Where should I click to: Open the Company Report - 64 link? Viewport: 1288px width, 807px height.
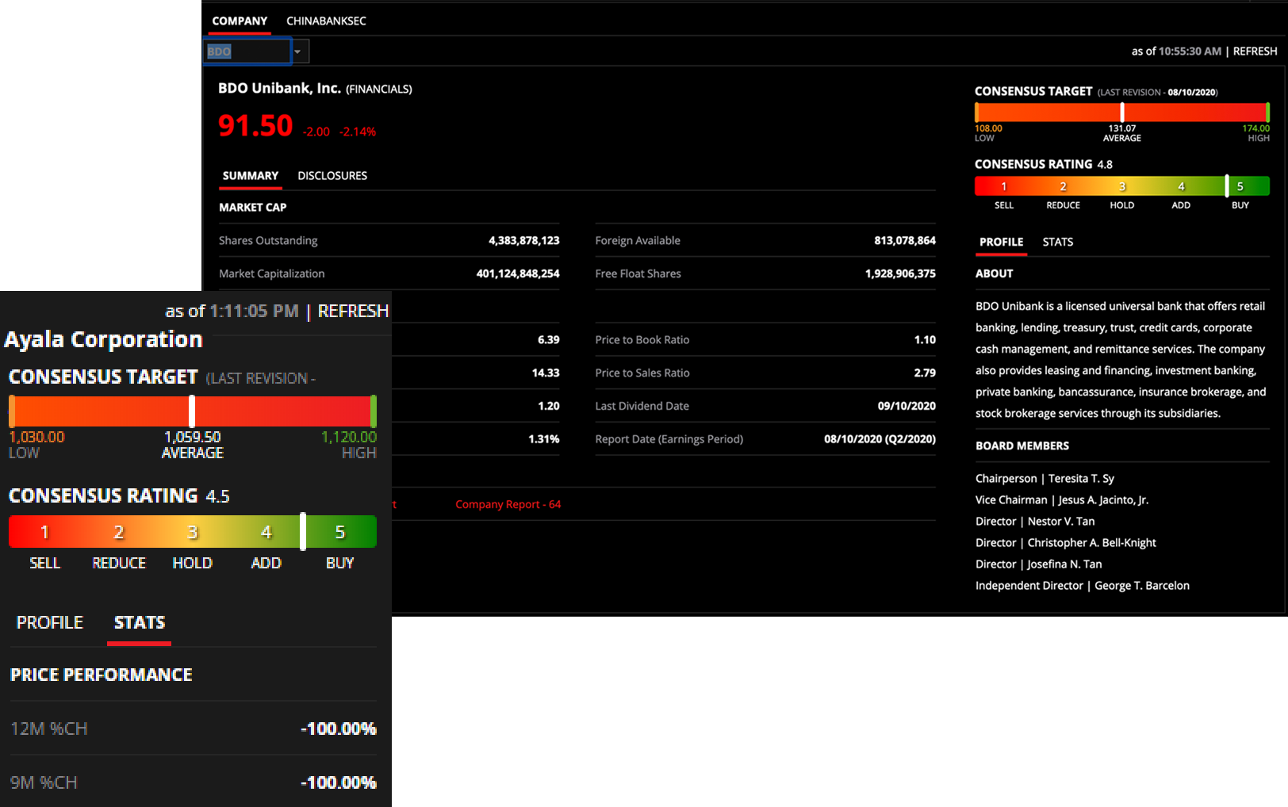(508, 504)
